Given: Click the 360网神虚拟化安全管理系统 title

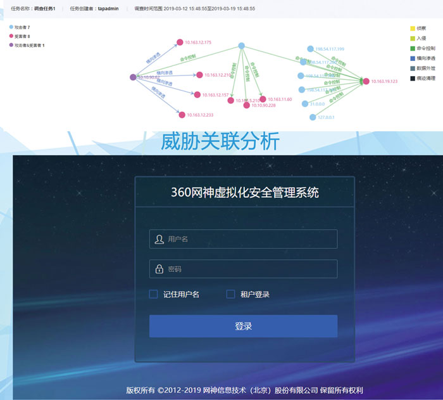Looking at the screenshot, I should (x=245, y=193).
